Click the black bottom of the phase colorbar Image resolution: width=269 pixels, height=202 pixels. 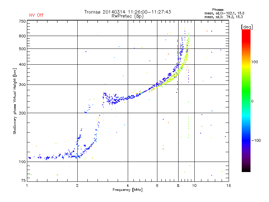point(246,169)
